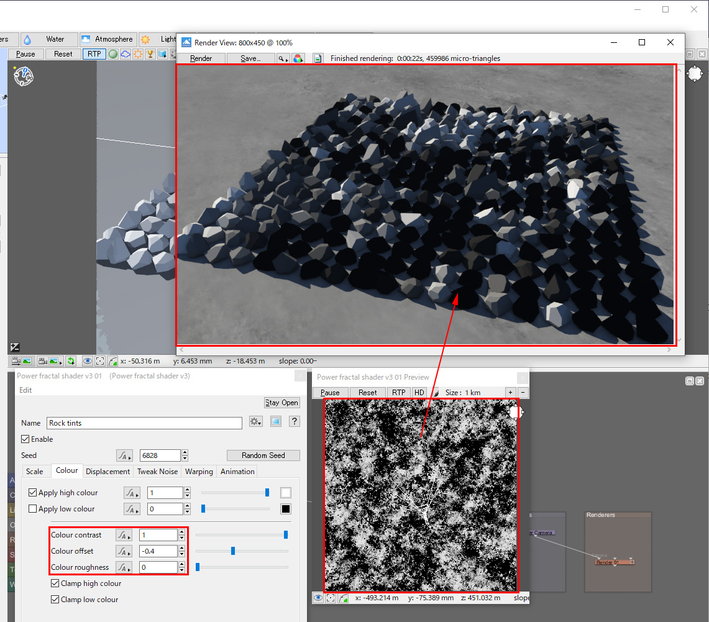Click the green sphere icon in 3D preview toolbar

(113, 54)
